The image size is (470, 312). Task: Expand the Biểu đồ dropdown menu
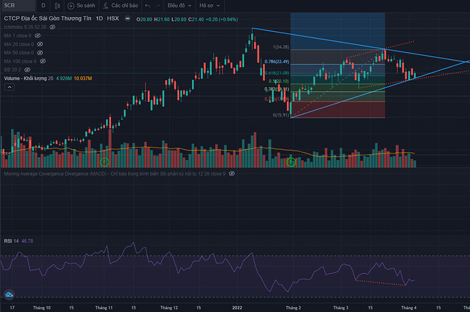pos(179,5)
